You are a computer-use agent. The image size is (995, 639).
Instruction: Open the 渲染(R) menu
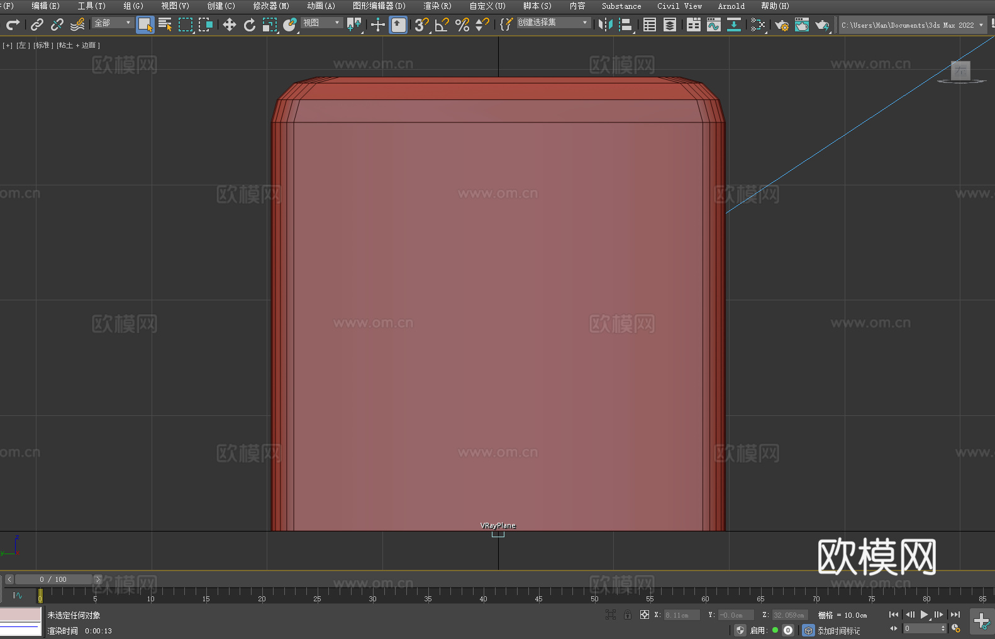437,6
